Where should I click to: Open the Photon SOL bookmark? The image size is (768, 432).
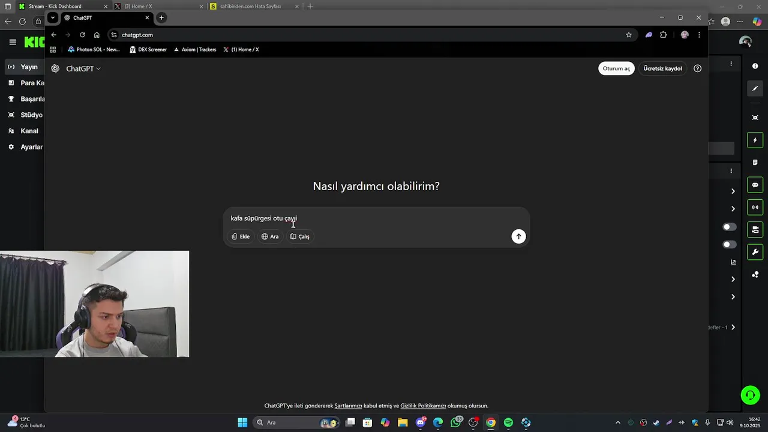[x=94, y=50]
